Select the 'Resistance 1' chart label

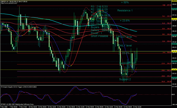coord(125,10)
